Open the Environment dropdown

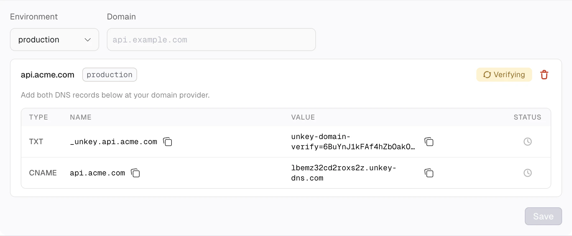(54, 40)
